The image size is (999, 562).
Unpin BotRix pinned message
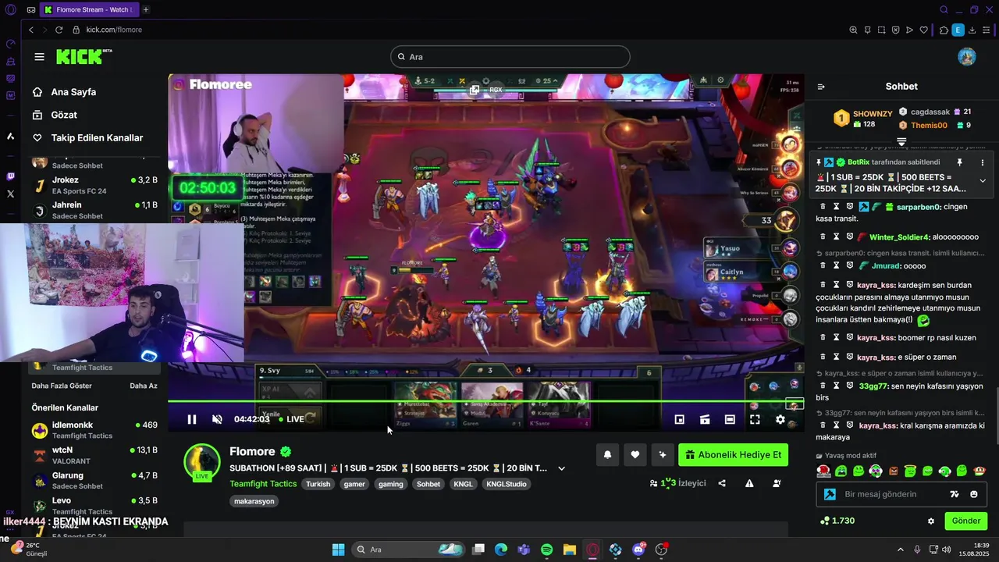click(960, 162)
